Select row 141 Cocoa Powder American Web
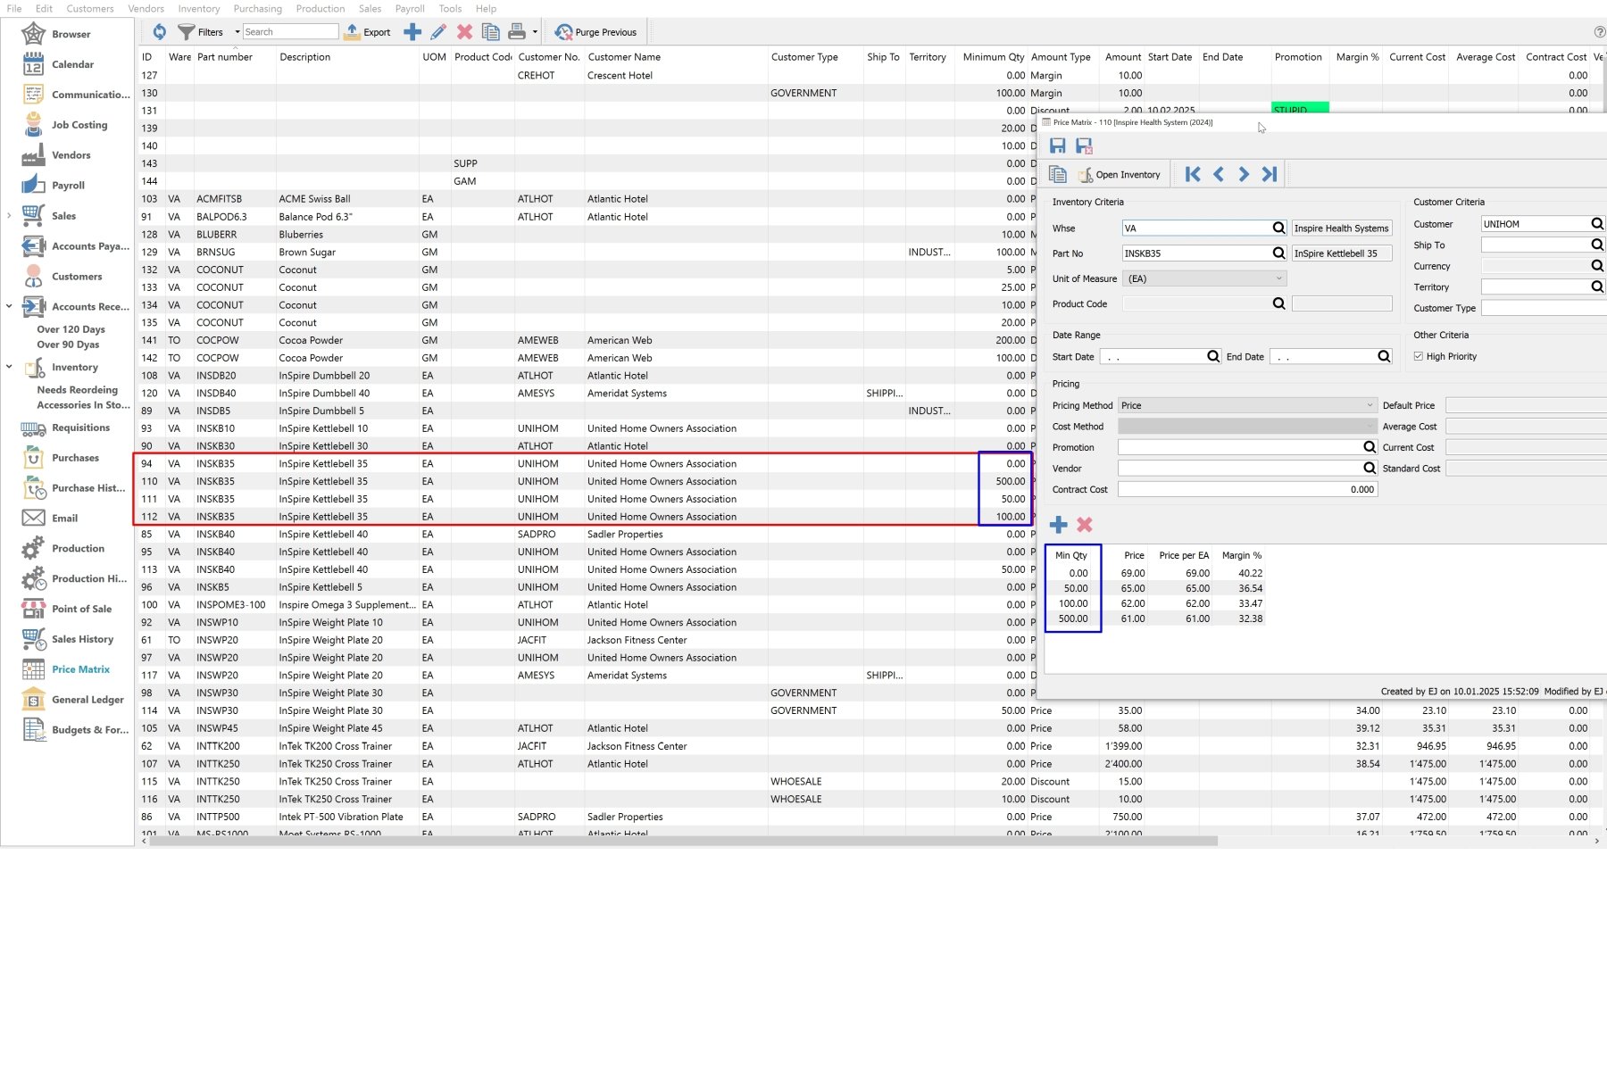 (x=585, y=340)
